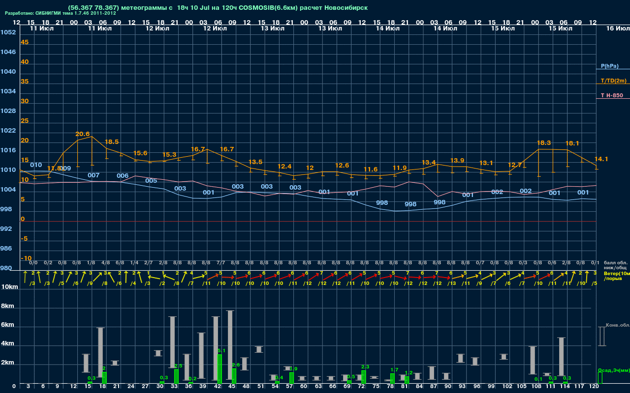Click the 5.1 precipitation amount label
Image resolution: width=630 pixels, height=393 pixels.
[x=221, y=351]
